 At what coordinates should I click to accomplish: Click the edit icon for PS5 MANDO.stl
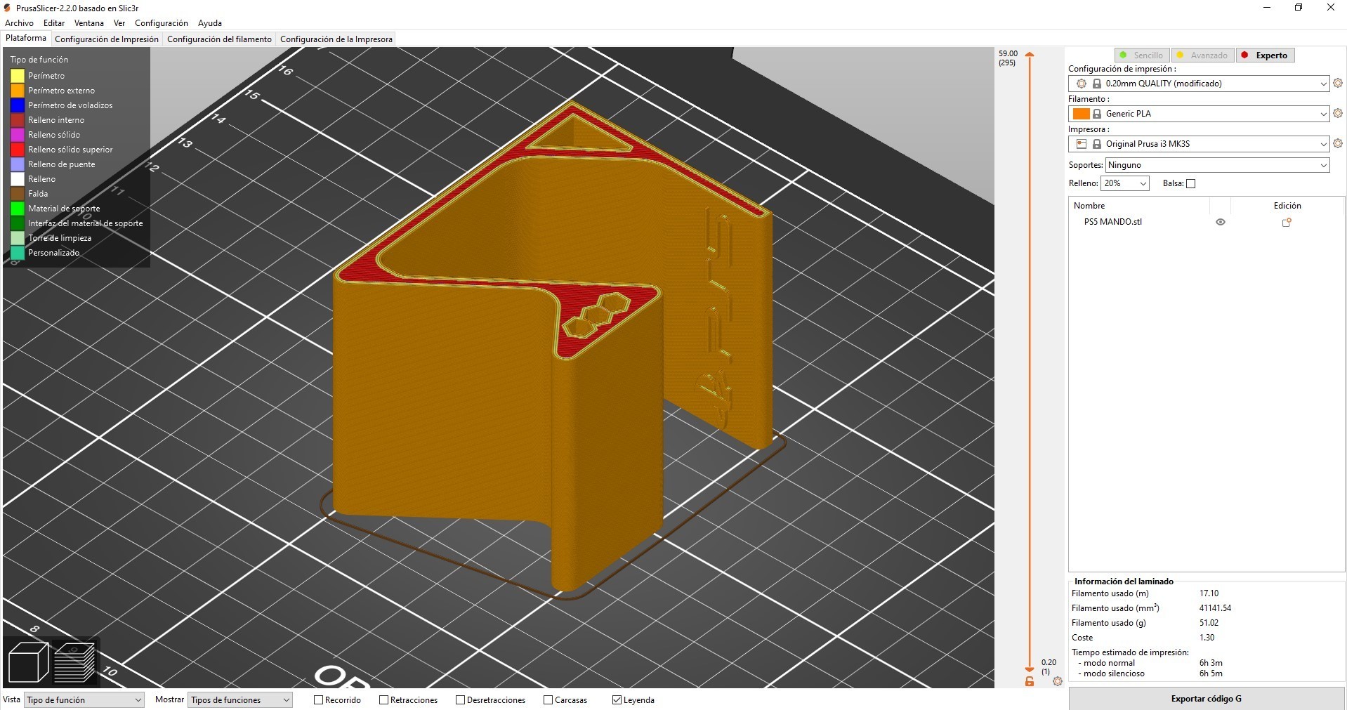click(1287, 222)
